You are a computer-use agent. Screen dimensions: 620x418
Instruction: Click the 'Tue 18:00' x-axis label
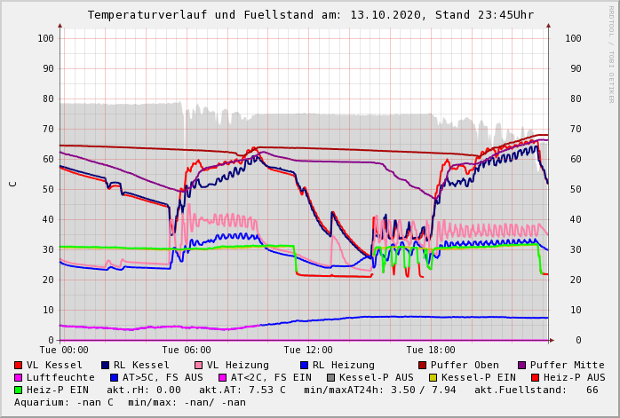point(430,350)
